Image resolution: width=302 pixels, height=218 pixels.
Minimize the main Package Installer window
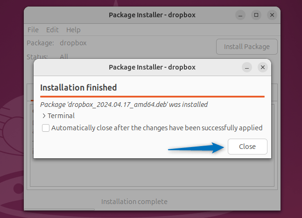(x=240, y=15)
